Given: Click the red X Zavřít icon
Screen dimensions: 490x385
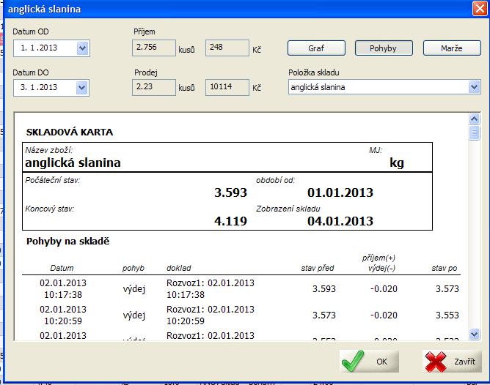Looking at the screenshot, I should click(x=438, y=361).
